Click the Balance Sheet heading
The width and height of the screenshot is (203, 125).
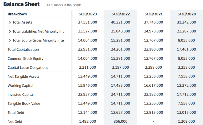[21, 4]
